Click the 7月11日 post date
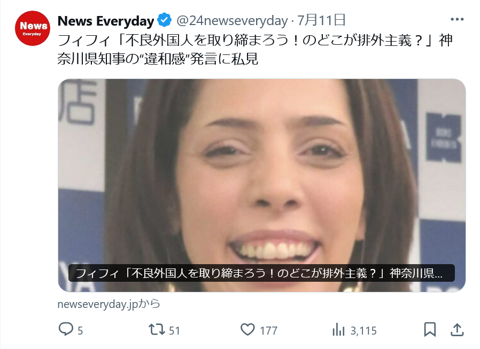This screenshot has height=349, width=480. click(321, 20)
